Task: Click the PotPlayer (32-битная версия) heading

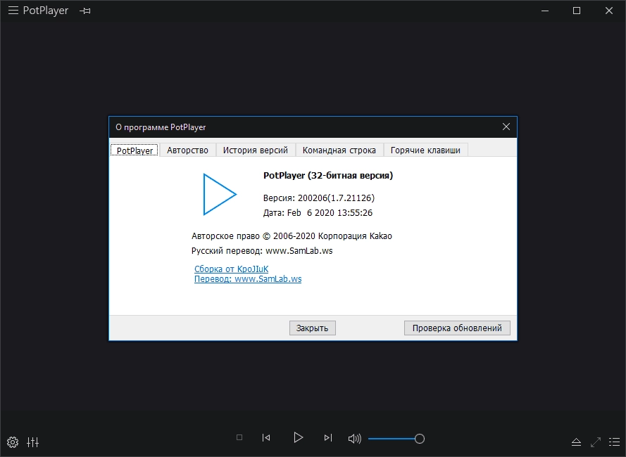Action: pyautogui.click(x=328, y=176)
